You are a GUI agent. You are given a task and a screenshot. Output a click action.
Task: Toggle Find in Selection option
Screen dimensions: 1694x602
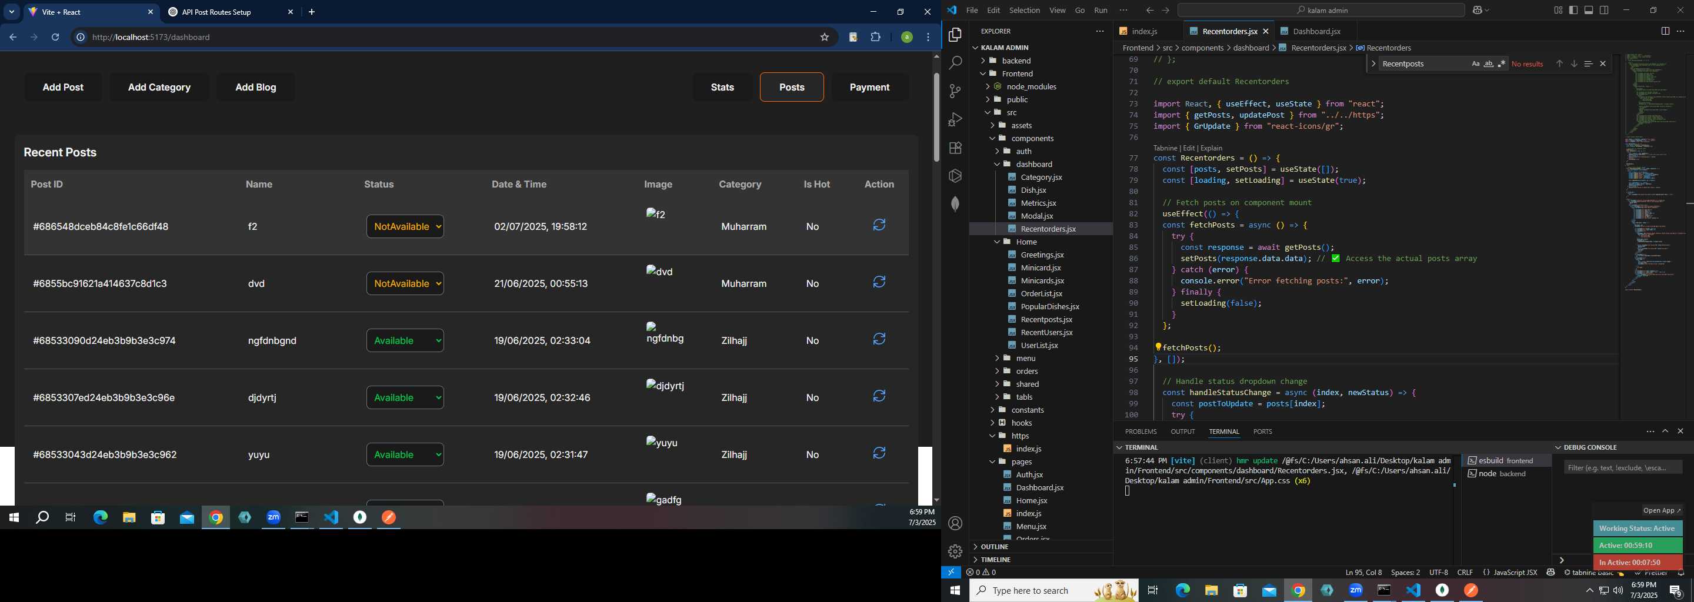point(1588,63)
